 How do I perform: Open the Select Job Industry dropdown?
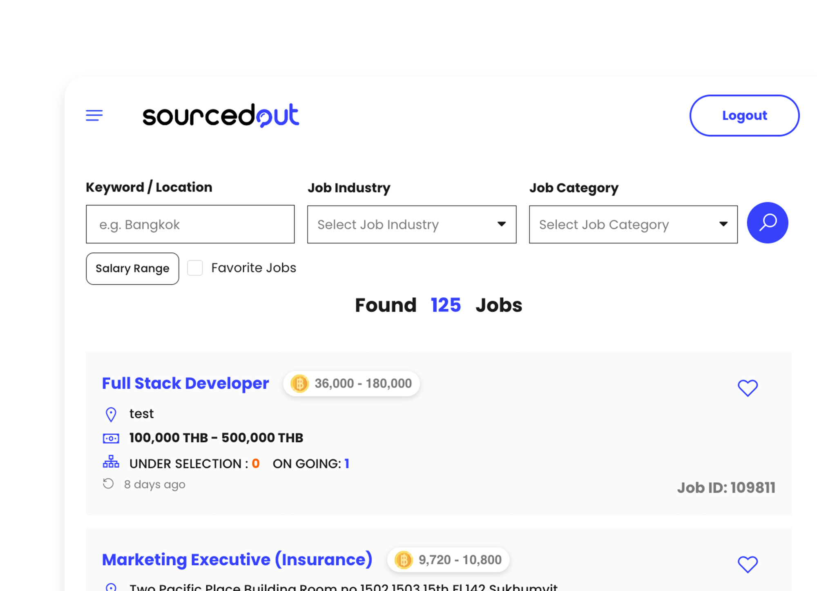click(x=411, y=224)
